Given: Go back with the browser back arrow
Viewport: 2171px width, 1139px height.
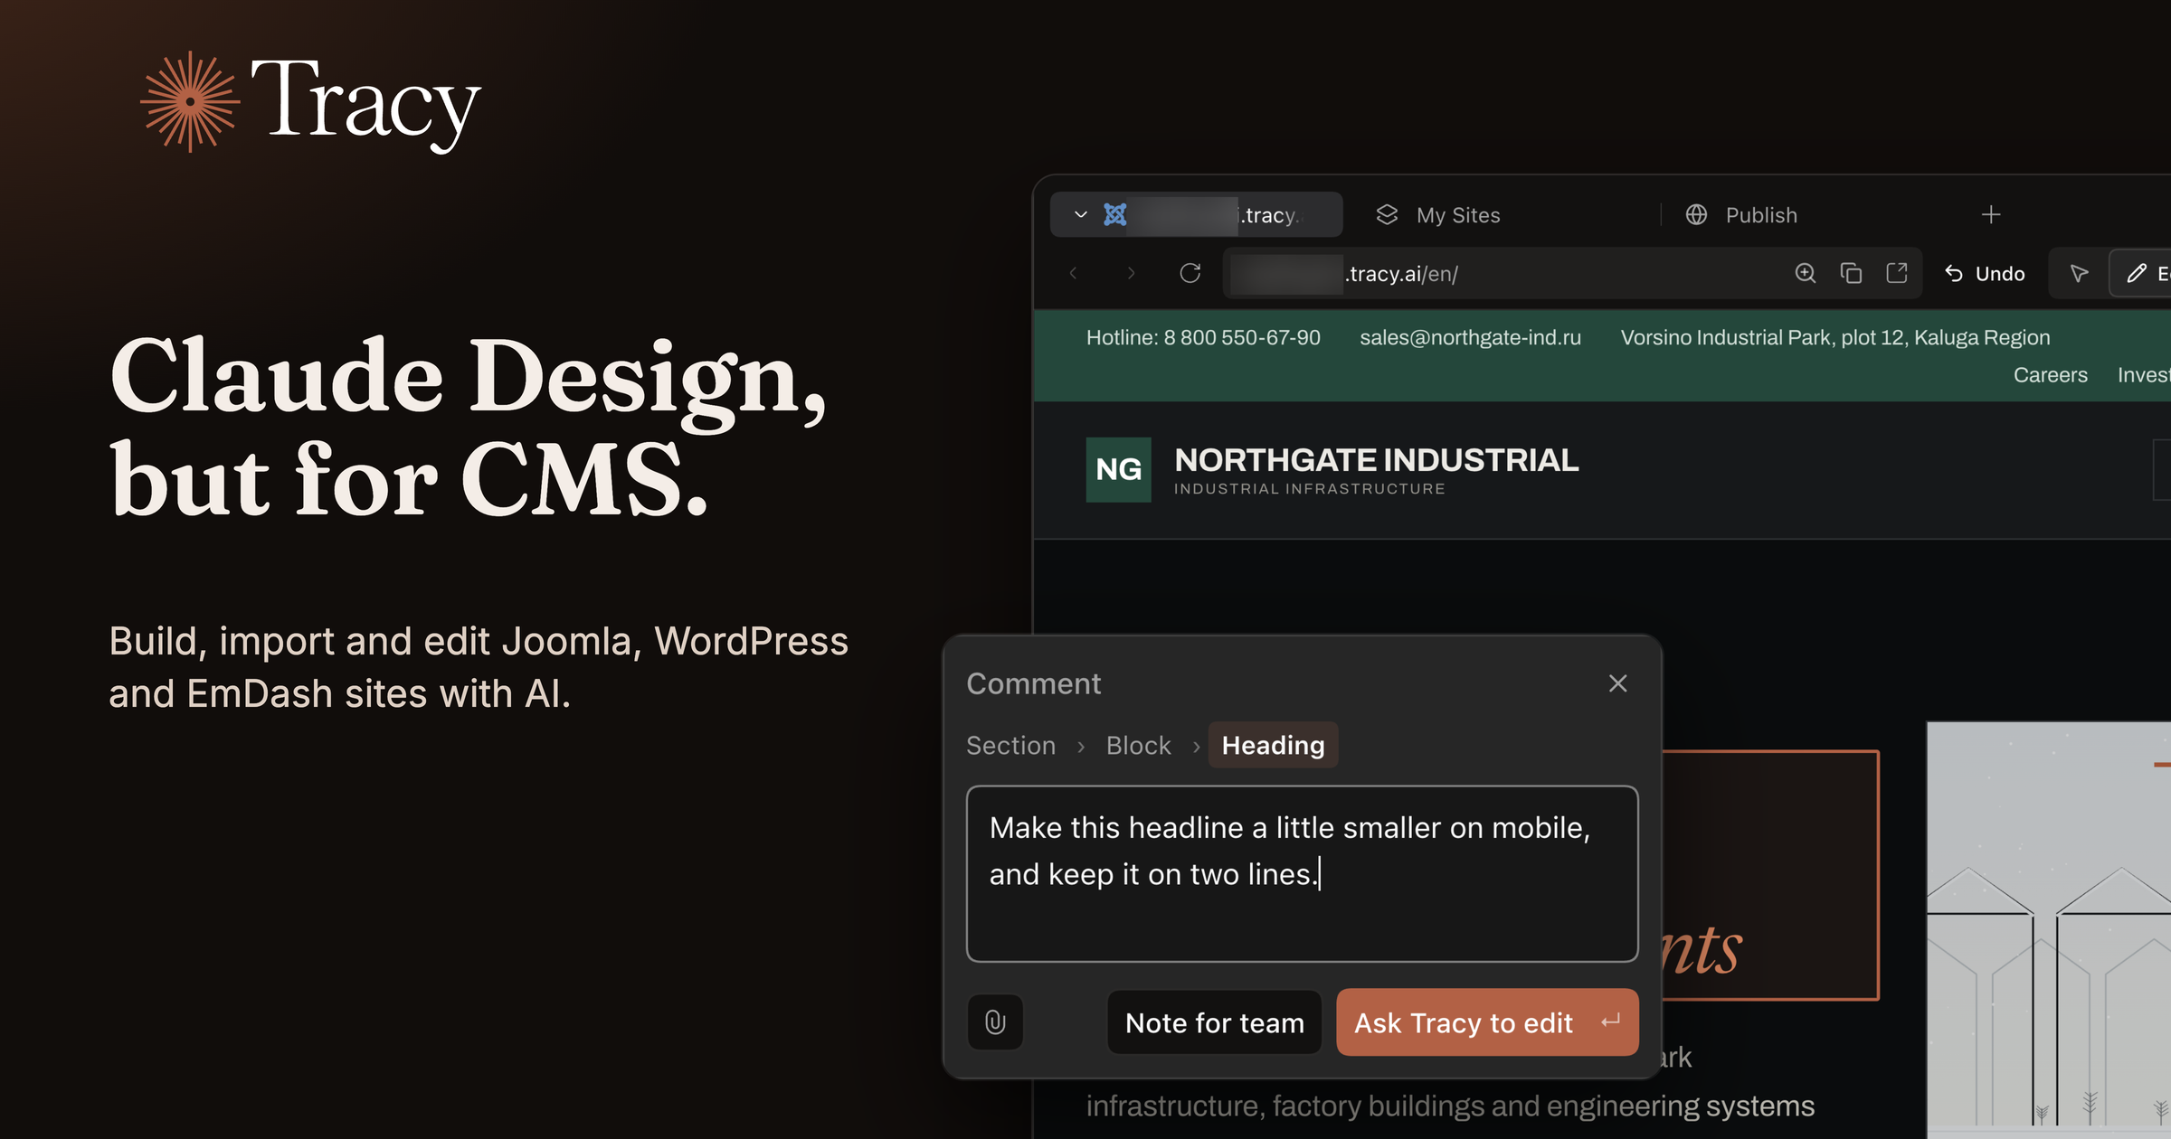Looking at the screenshot, I should pyautogui.click(x=1074, y=273).
